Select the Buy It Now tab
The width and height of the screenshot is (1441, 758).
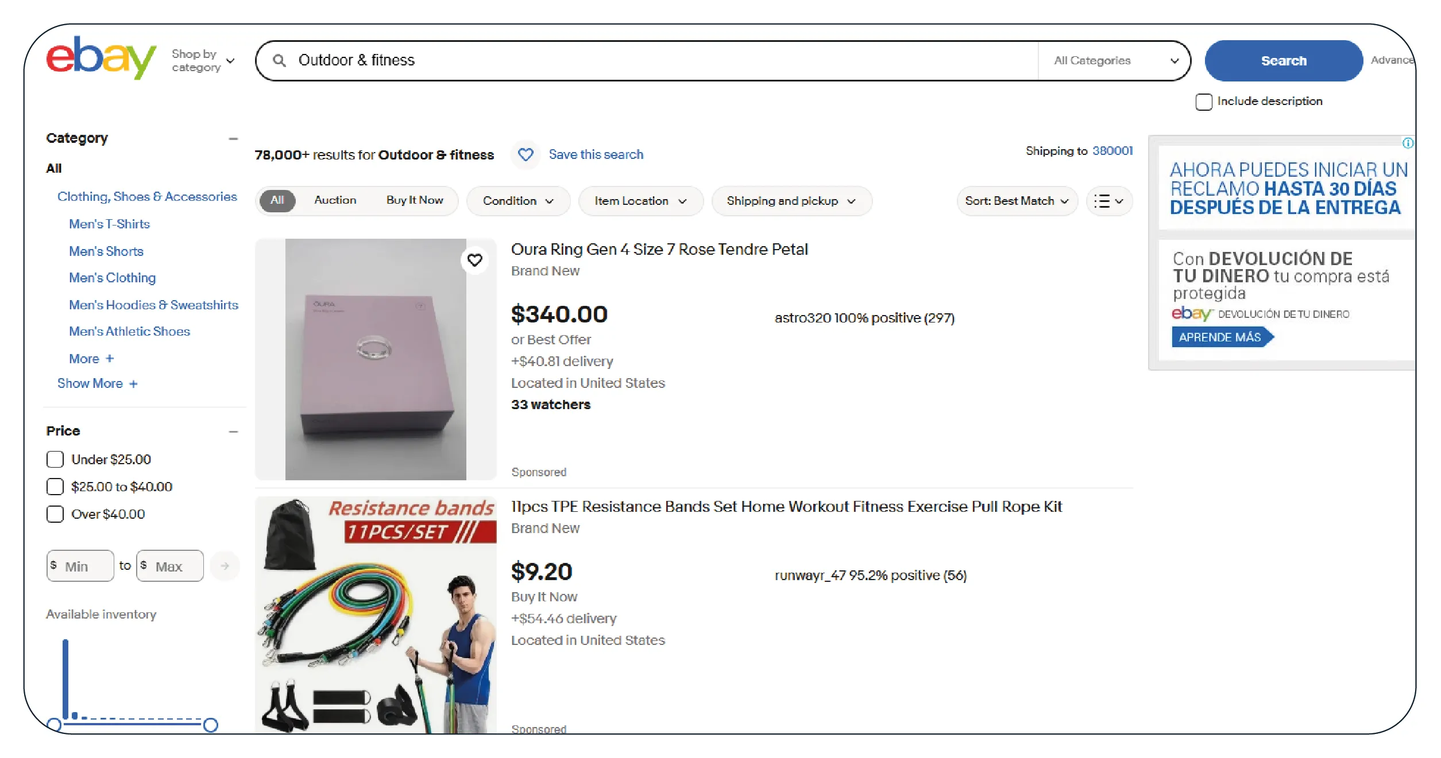(414, 200)
